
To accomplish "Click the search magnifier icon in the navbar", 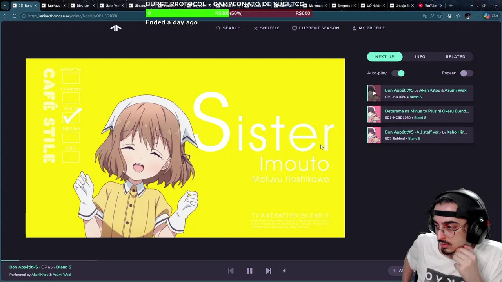I will [x=218, y=28].
